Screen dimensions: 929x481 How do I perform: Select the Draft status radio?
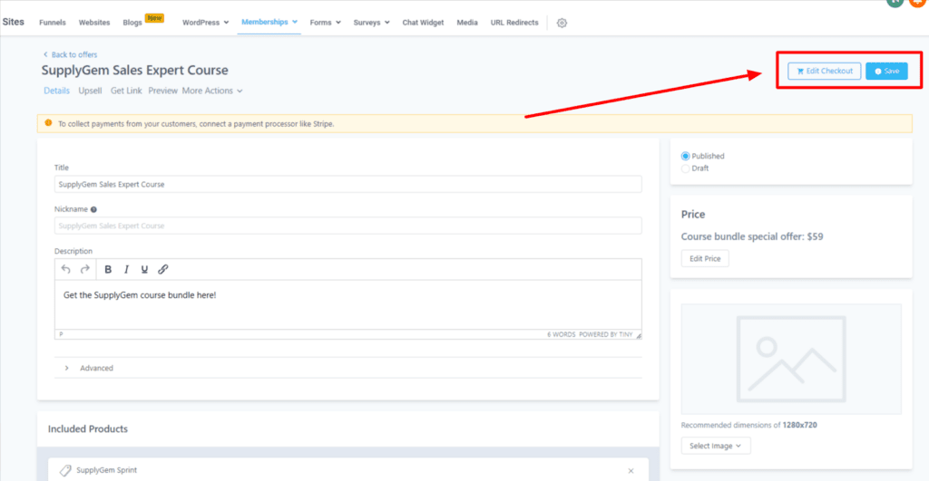tap(686, 168)
